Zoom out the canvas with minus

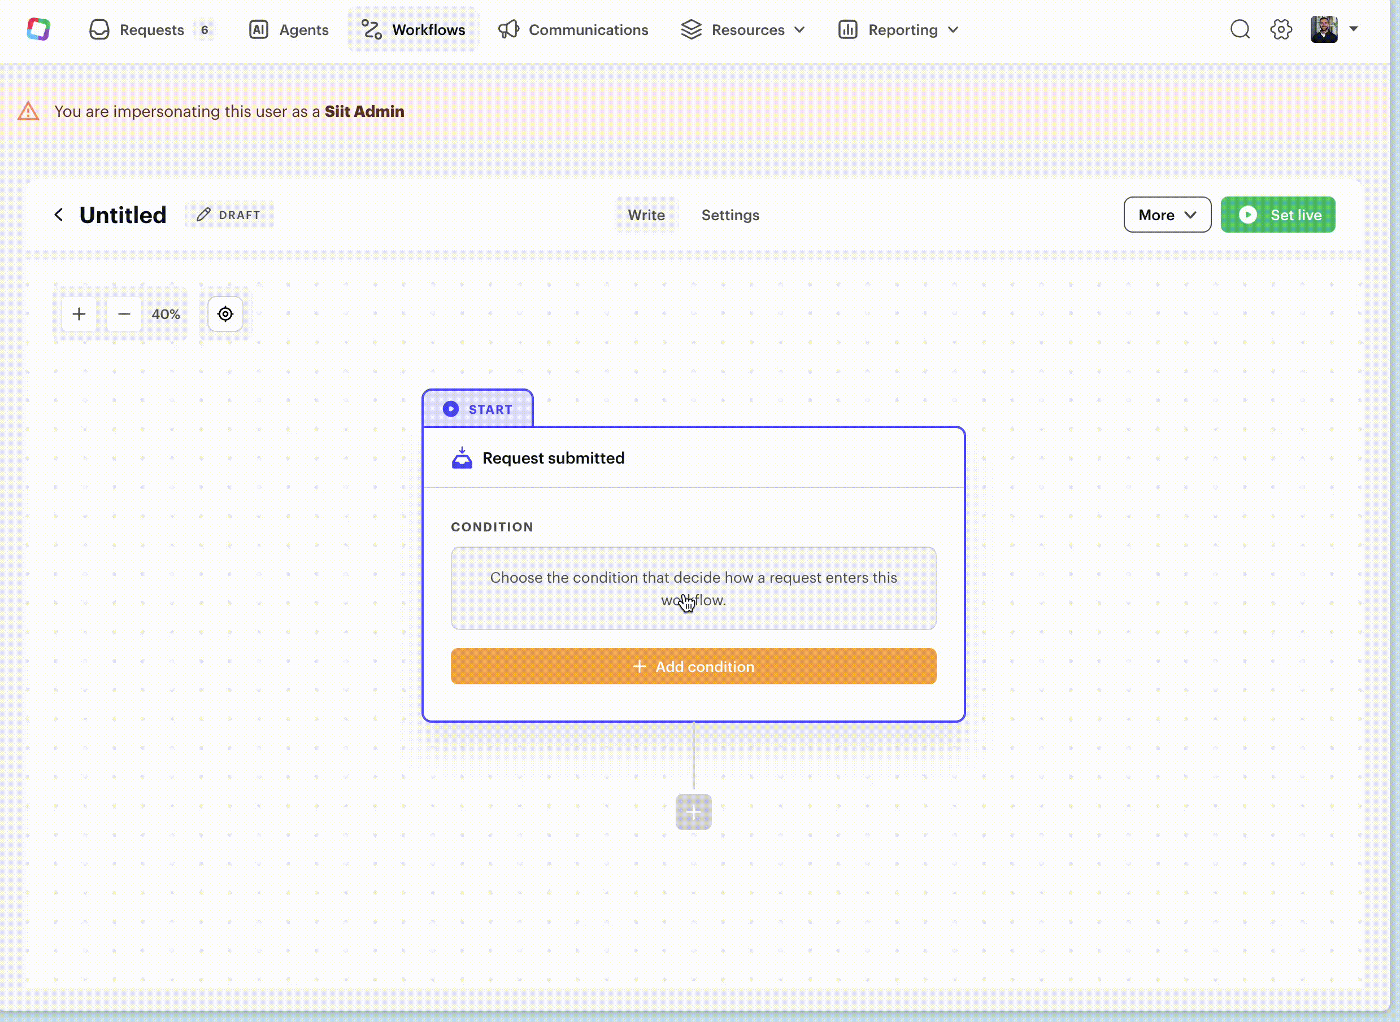(124, 315)
